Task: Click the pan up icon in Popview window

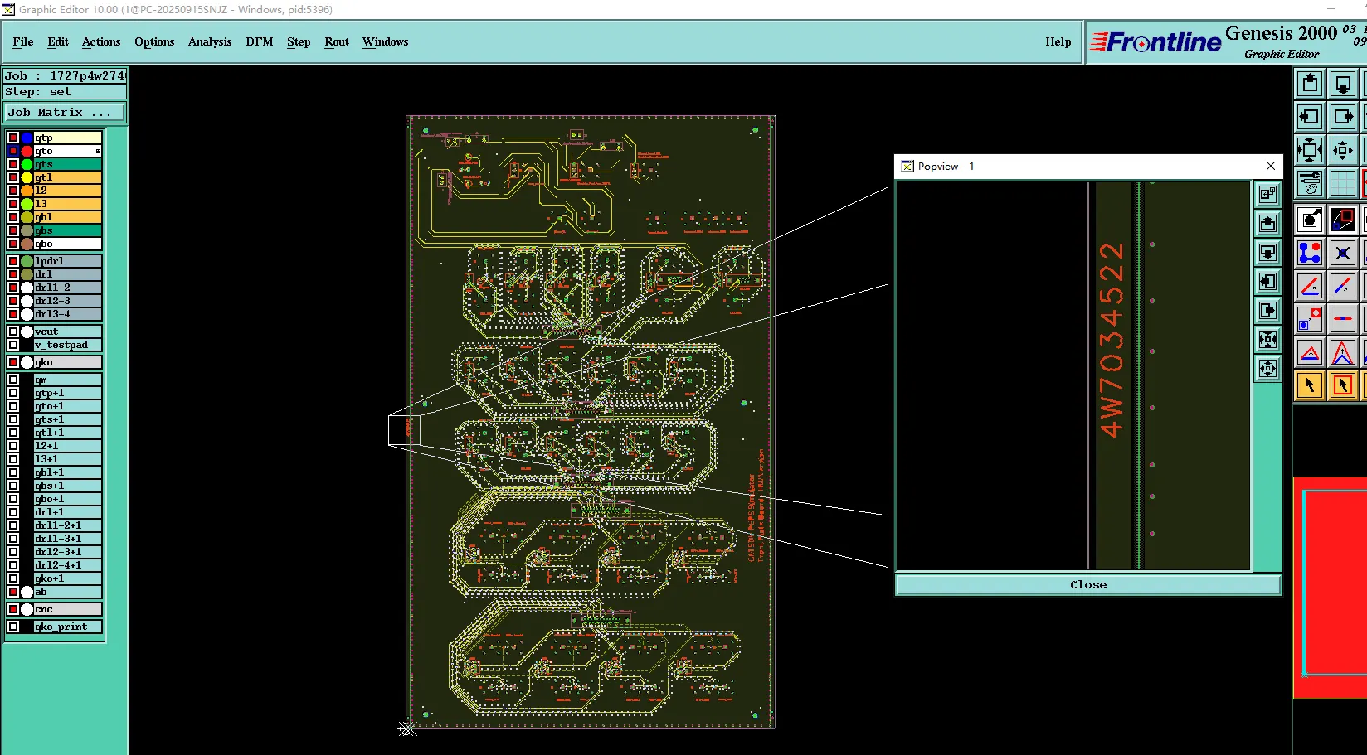Action: 1267,223
